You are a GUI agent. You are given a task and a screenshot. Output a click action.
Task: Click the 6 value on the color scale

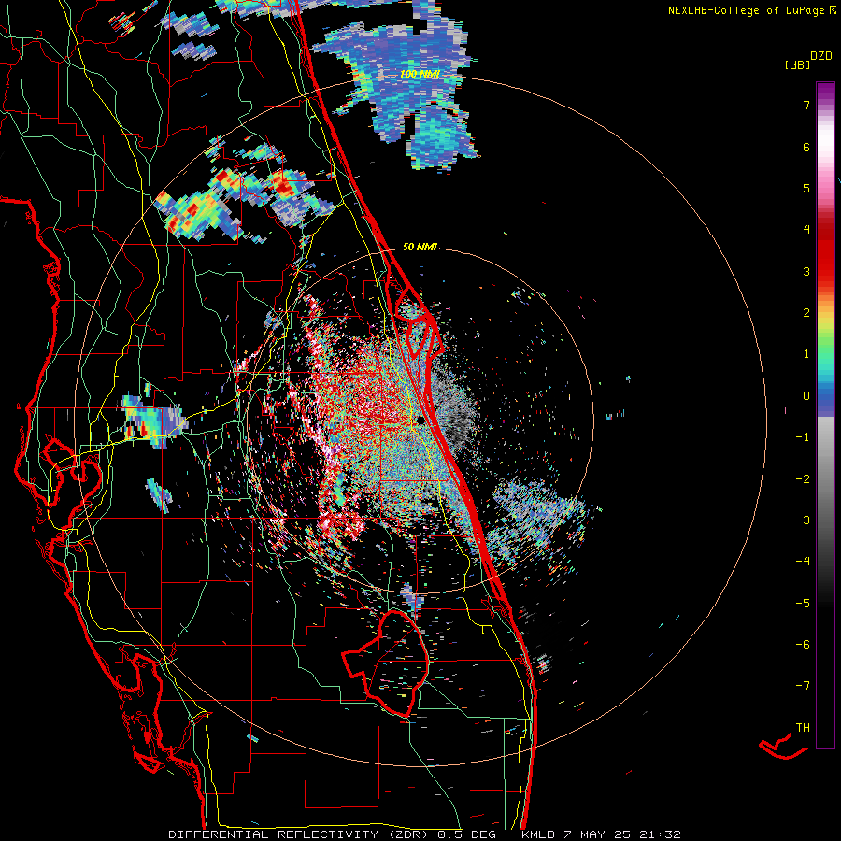[806, 147]
